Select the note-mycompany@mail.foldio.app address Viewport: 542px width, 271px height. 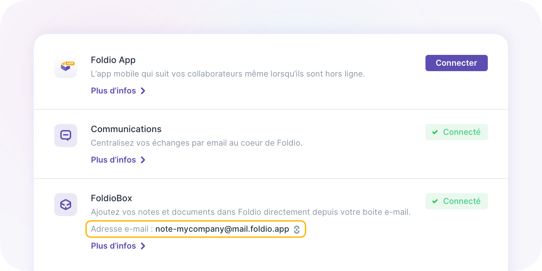(x=222, y=229)
